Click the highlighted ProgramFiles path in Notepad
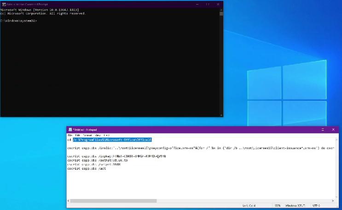Viewport: 342px width, 210px height. [x=112, y=140]
